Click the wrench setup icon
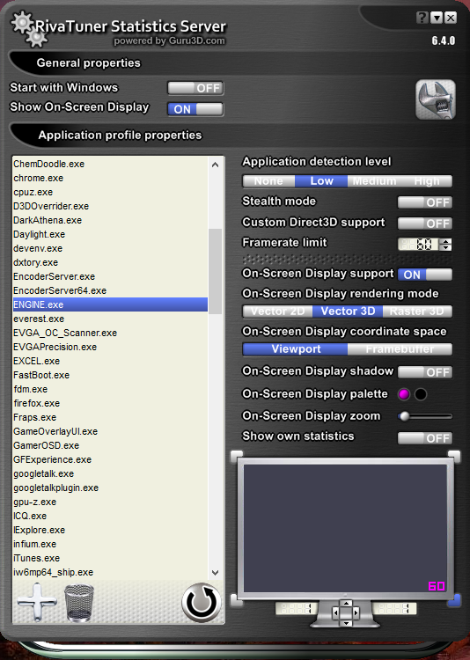470x660 pixels. tap(436, 99)
